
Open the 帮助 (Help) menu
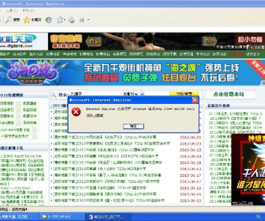pos(28,11)
